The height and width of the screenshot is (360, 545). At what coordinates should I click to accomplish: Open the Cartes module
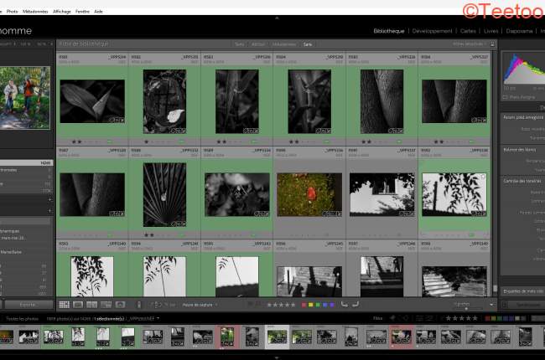tap(468, 31)
